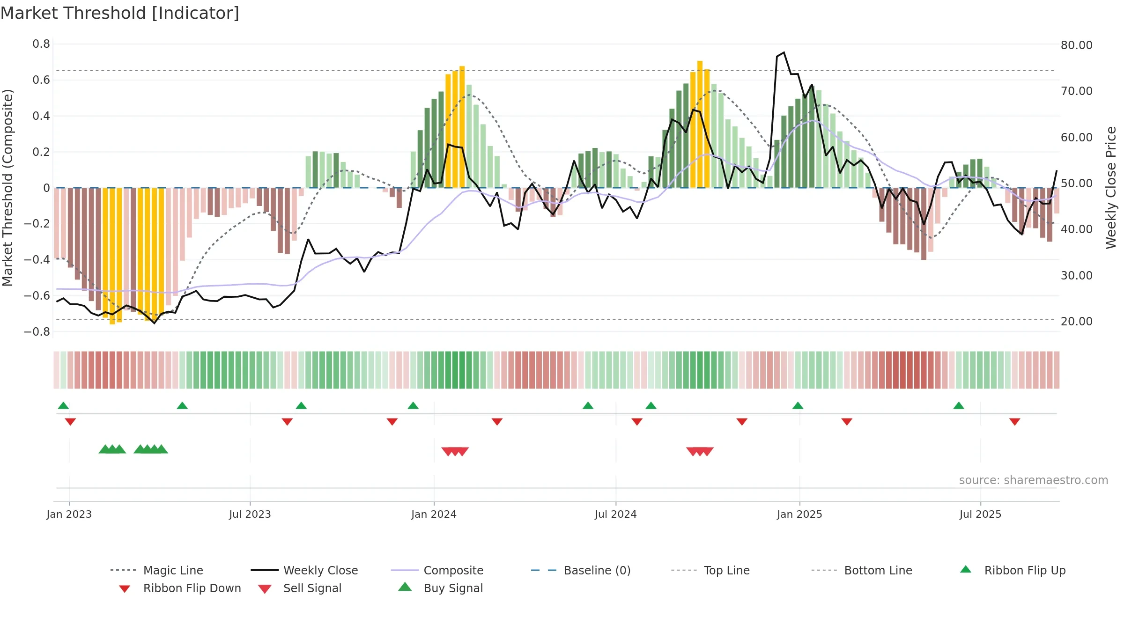Click the sell signal cluster in late 2024

[x=700, y=451]
